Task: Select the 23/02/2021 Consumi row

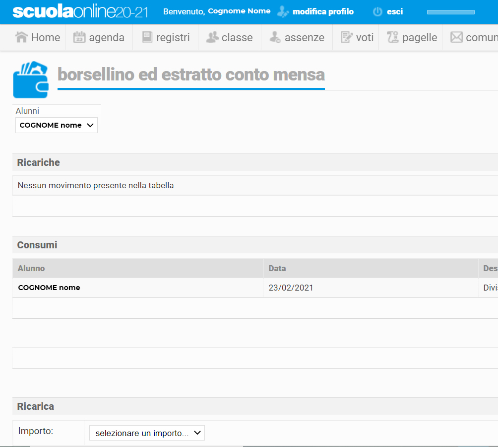Action: (291, 288)
